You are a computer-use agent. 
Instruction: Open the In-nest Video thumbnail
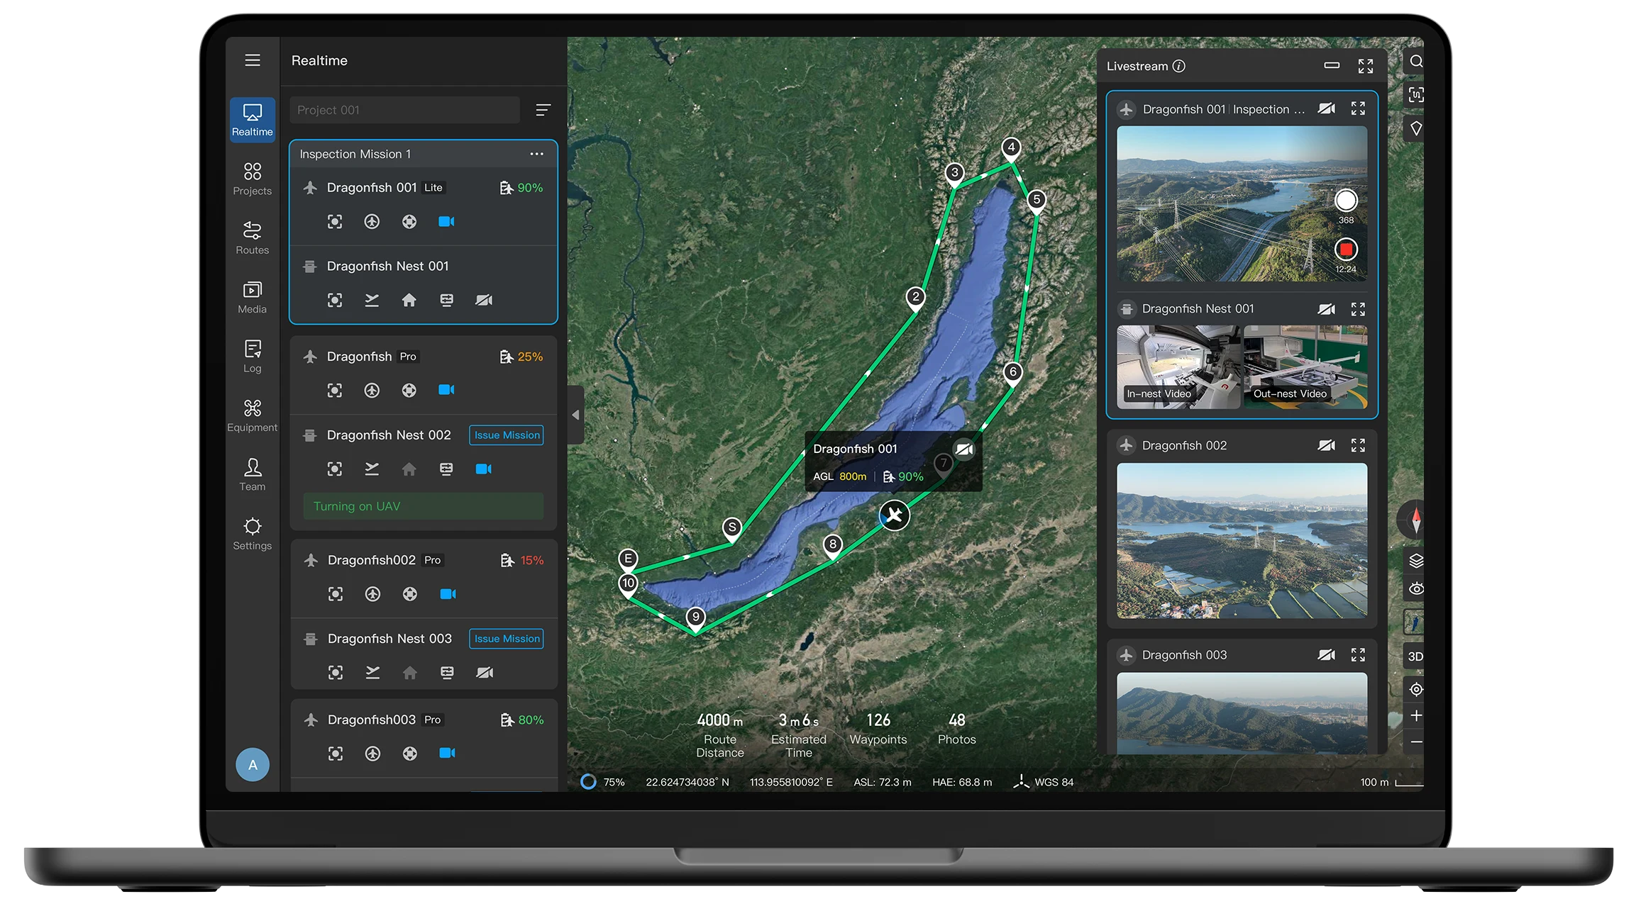1178,367
